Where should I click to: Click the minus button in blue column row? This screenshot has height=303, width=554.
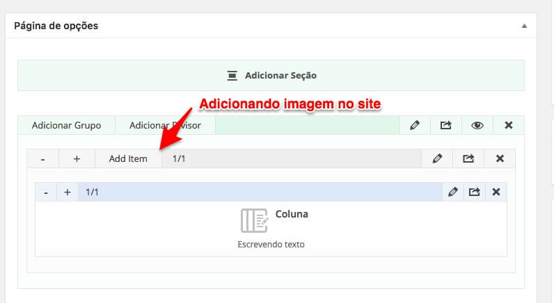pos(46,193)
